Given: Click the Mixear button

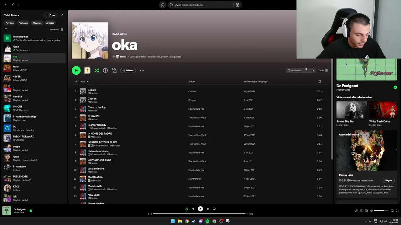Looking at the screenshot, I should (x=128, y=70).
